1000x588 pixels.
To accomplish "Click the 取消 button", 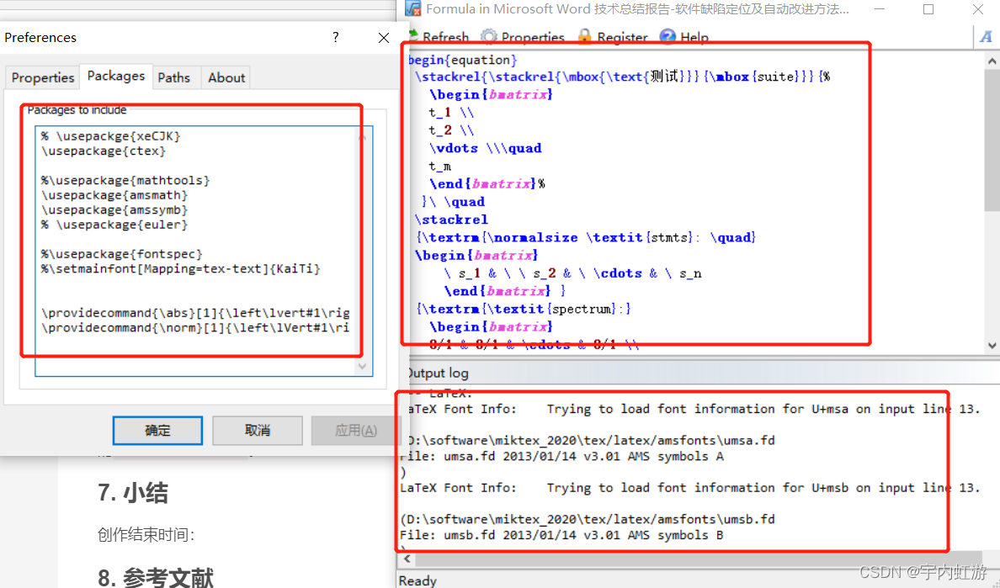I will (x=257, y=431).
